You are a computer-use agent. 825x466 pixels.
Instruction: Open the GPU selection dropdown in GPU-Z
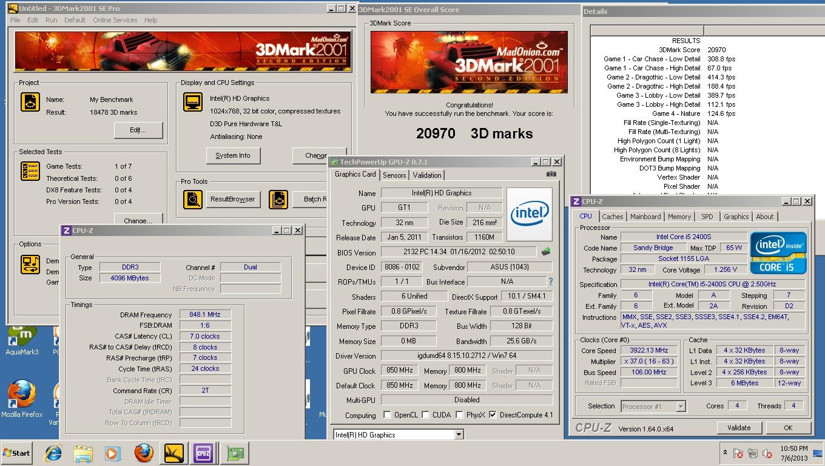pyautogui.click(x=459, y=434)
